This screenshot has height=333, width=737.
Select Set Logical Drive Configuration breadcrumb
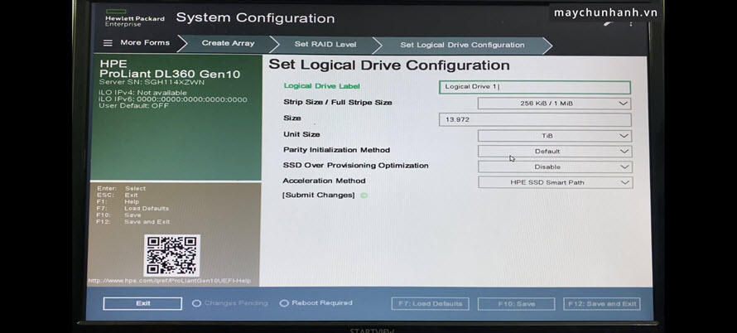(x=462, y=46)
